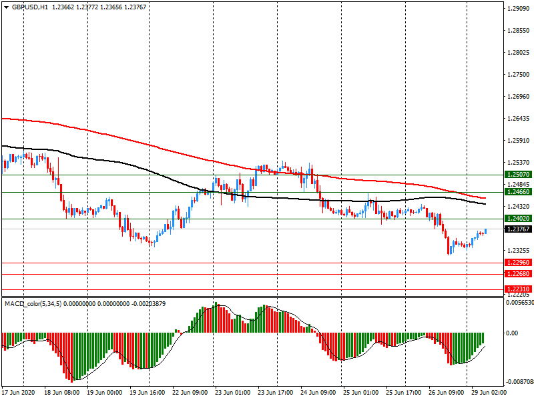The height and width of the screenshot is (400, 534).
Task: Select the 0.00 value on MACD scale
Action: click(x=513, y=333)
